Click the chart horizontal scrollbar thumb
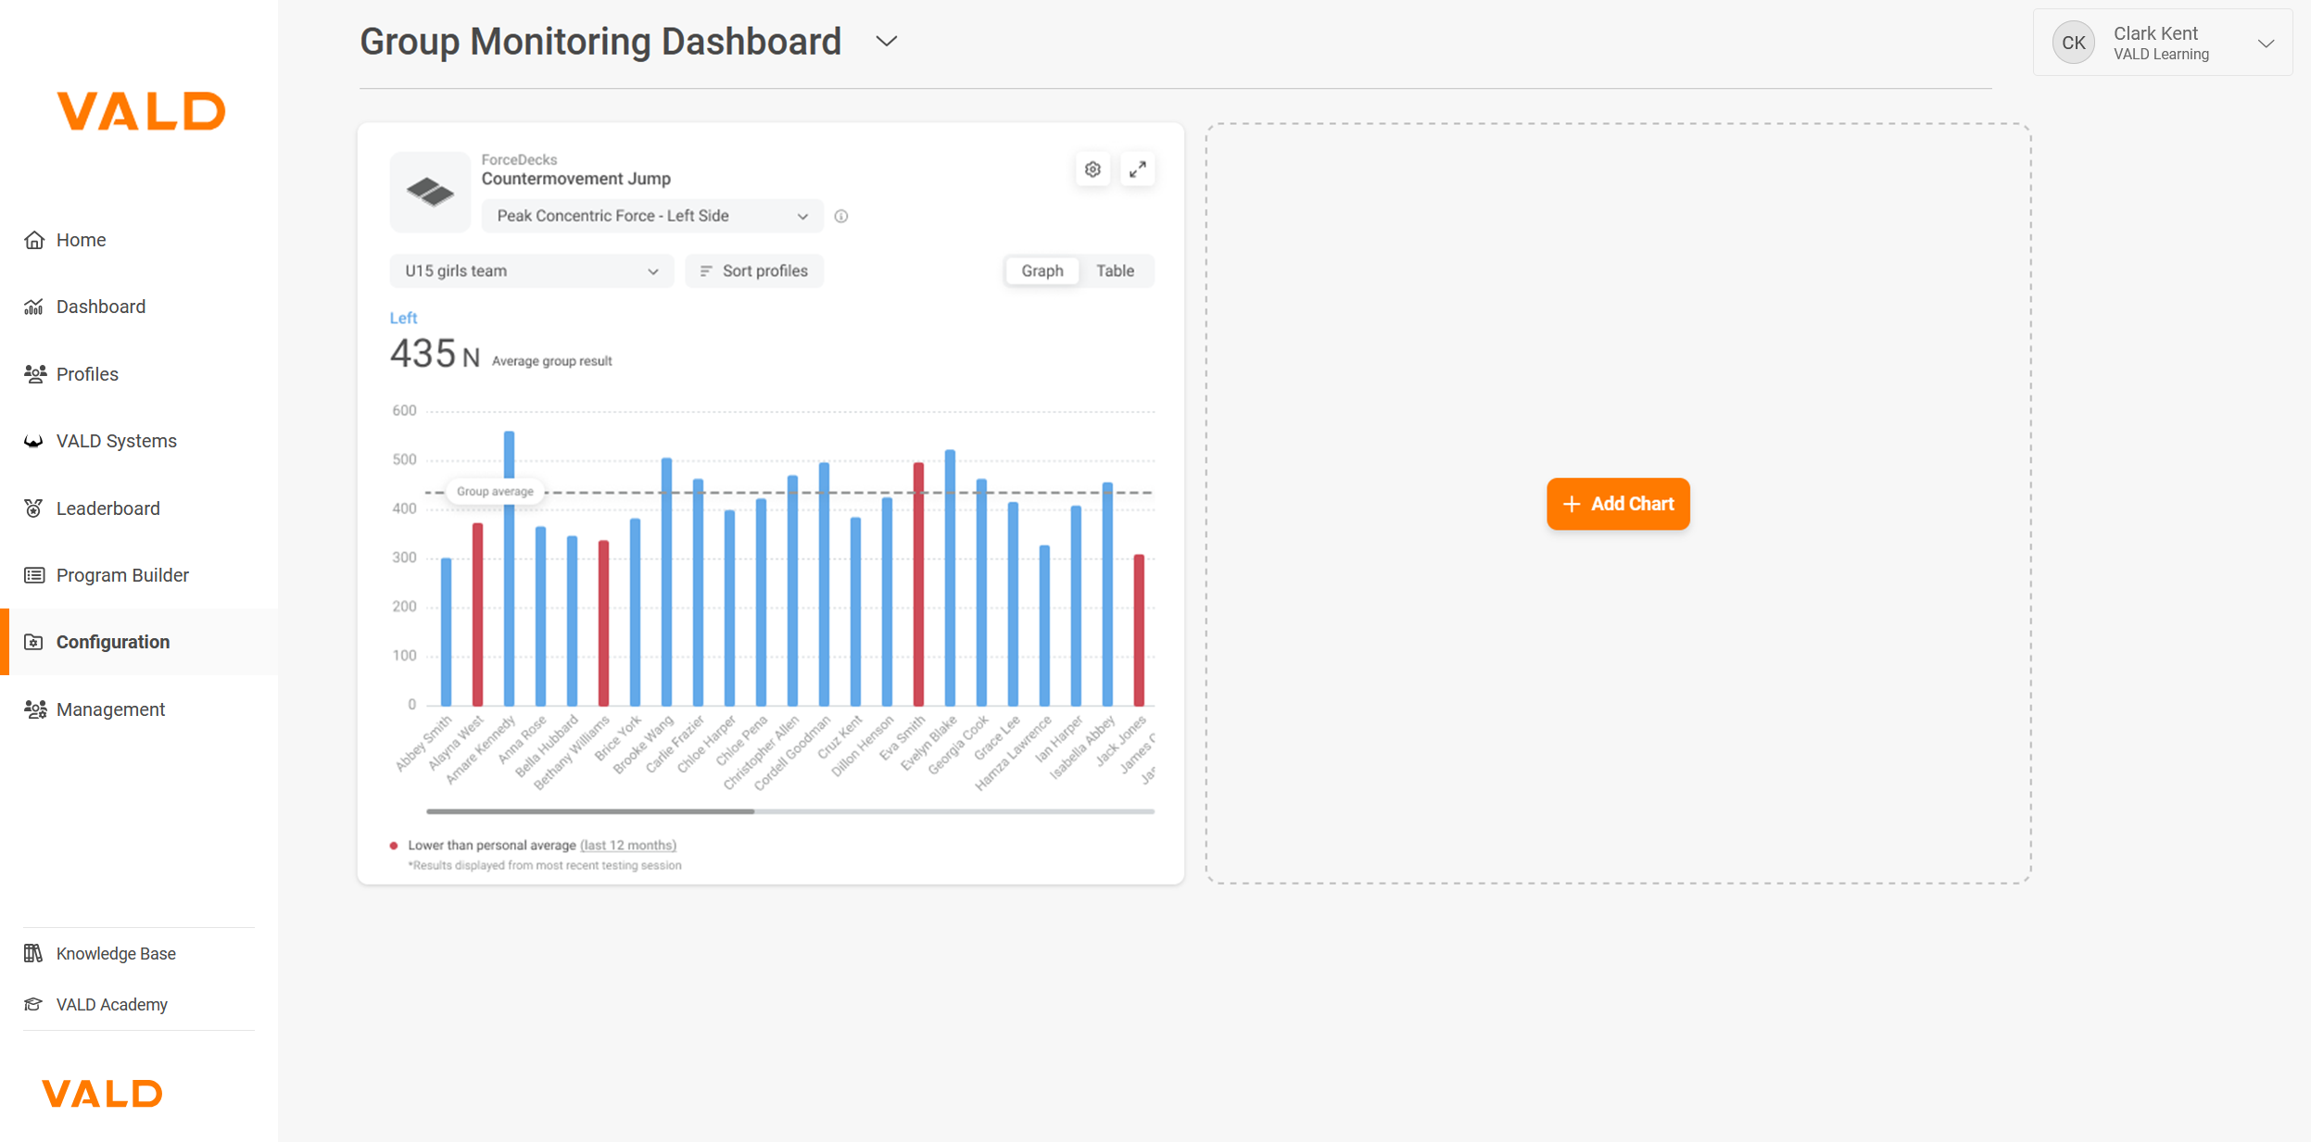This screenshot has width=2311, height=1142. (x=590, y=811)
